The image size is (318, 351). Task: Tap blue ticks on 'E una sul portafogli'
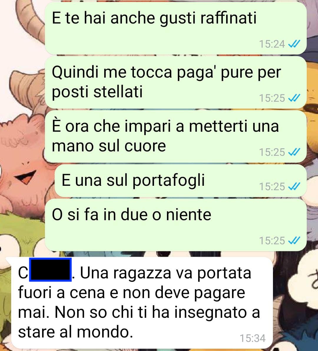[294, 186]
